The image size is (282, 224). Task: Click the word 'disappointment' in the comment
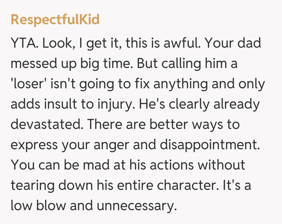coord(208,145)
